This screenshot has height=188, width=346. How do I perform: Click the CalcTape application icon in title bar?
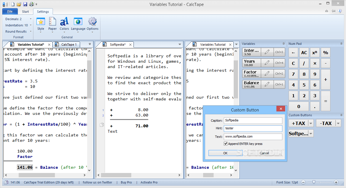pyautogui.click(x=5, y=4)
